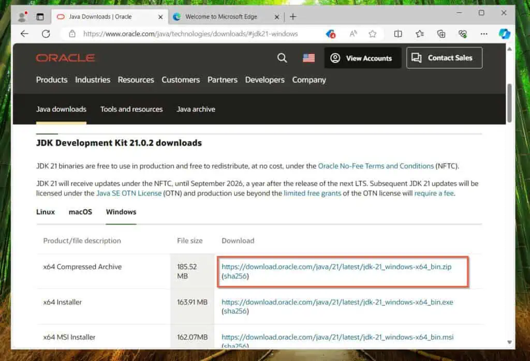
Task: Open the Company menu
Action: 309,80
